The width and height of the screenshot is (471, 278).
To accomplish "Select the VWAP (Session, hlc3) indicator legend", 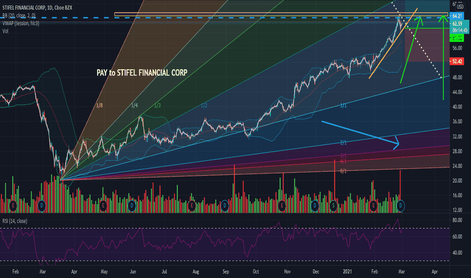I will click(x=21, y=23).
